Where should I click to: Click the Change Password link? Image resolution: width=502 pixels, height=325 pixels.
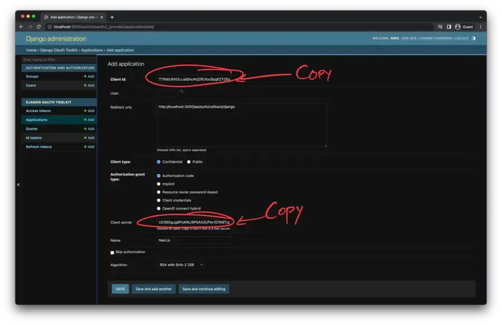click(x=436, y=39)
